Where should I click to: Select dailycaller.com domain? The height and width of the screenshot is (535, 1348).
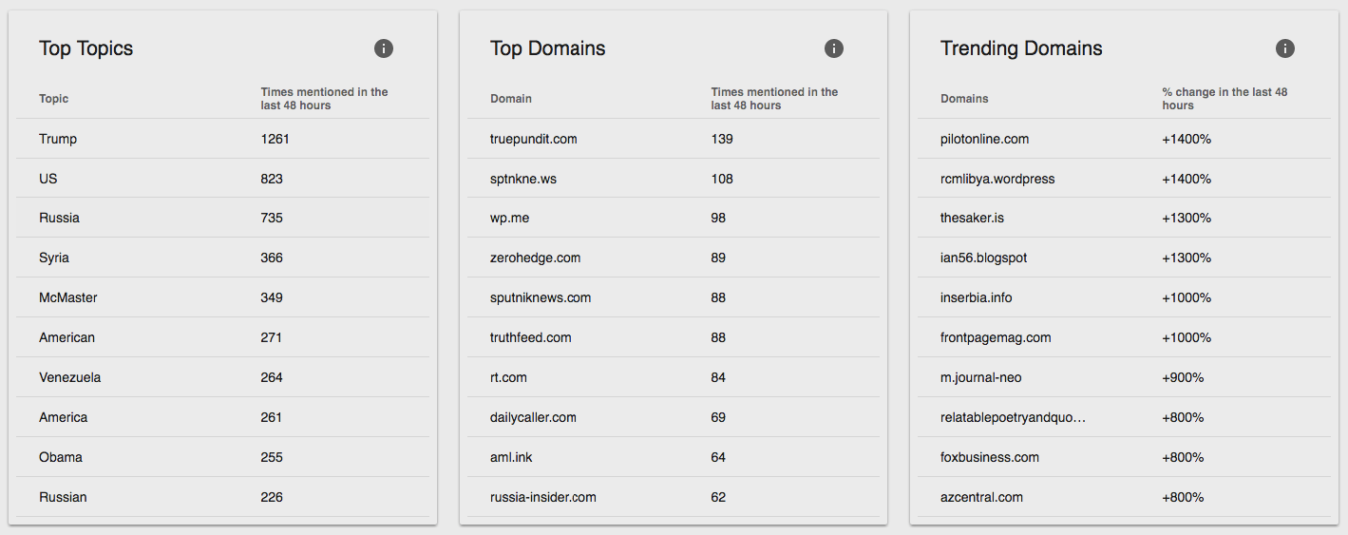(533, 417)
